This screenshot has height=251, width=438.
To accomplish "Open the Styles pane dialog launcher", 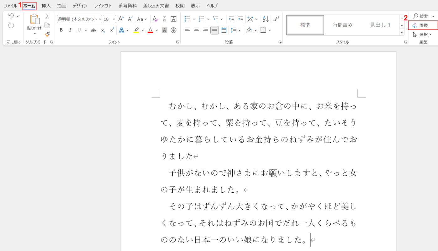I will (x=405, y=42).
